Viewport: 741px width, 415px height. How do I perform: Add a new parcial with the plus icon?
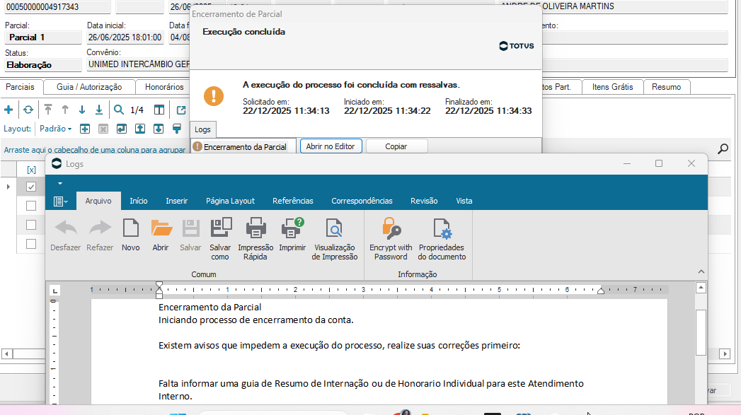tap(8, 110)
